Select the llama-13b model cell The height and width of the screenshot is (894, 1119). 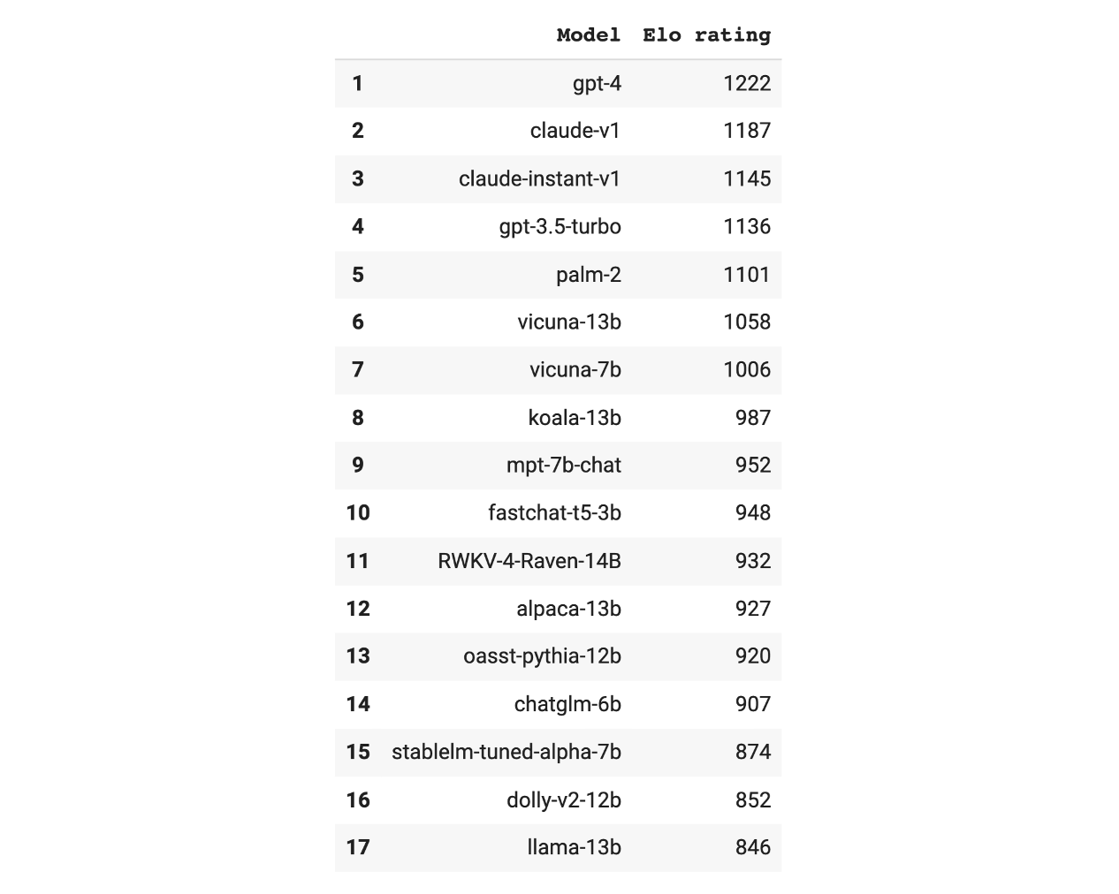coord(574,848)
